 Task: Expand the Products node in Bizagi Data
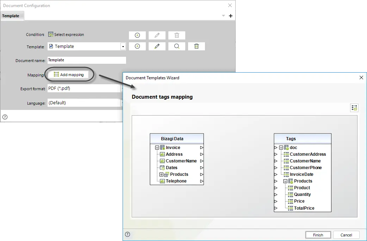[x=161, y=174]
